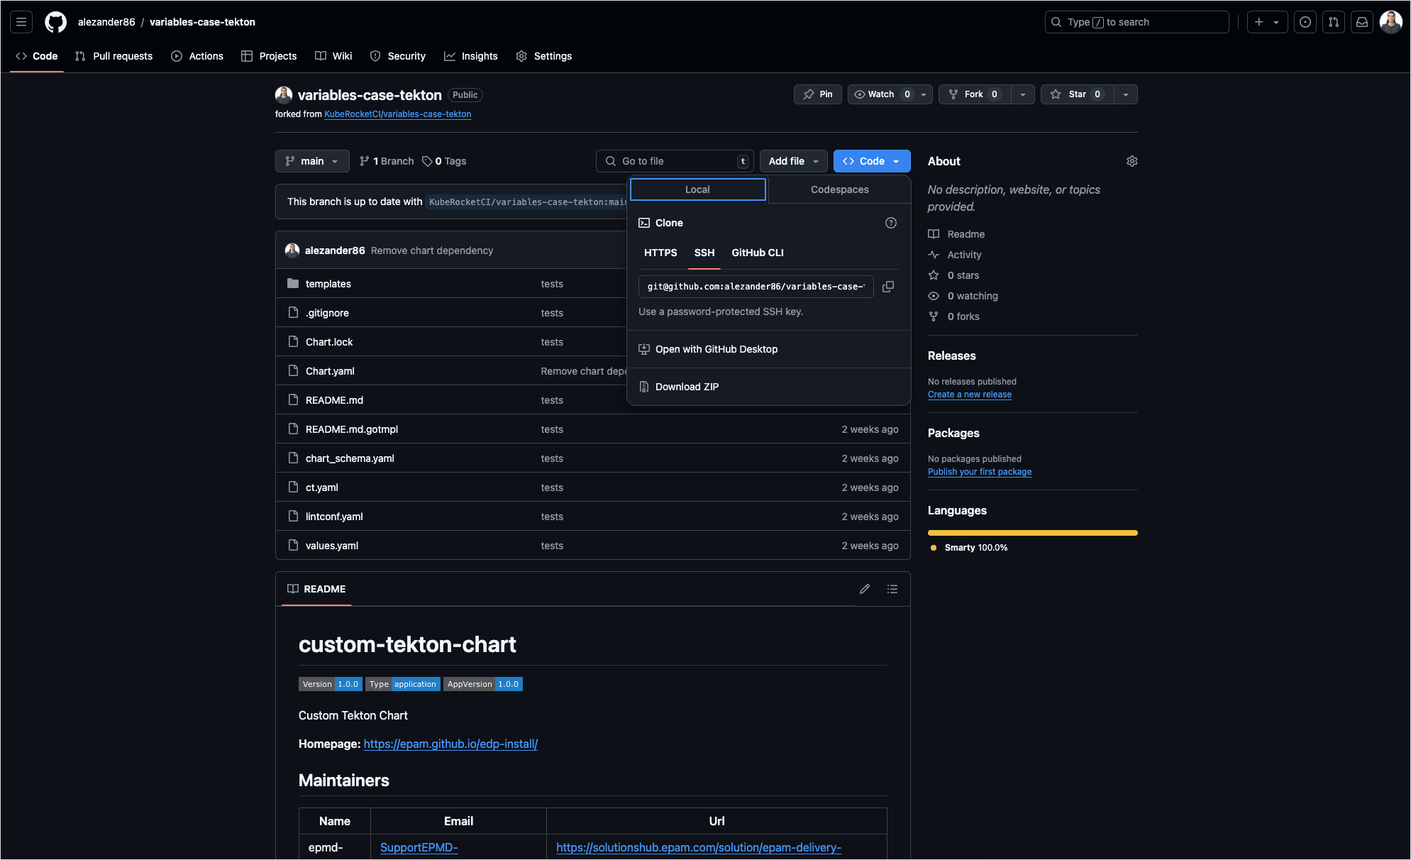Open the Chart.yaml file
This screenshot has height=860, width=1411.
click(x=330, y=371)
